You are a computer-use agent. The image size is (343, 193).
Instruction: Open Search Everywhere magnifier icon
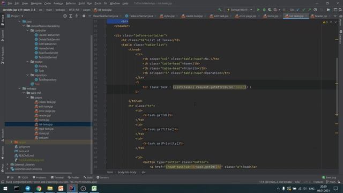(x=340, y=10)
